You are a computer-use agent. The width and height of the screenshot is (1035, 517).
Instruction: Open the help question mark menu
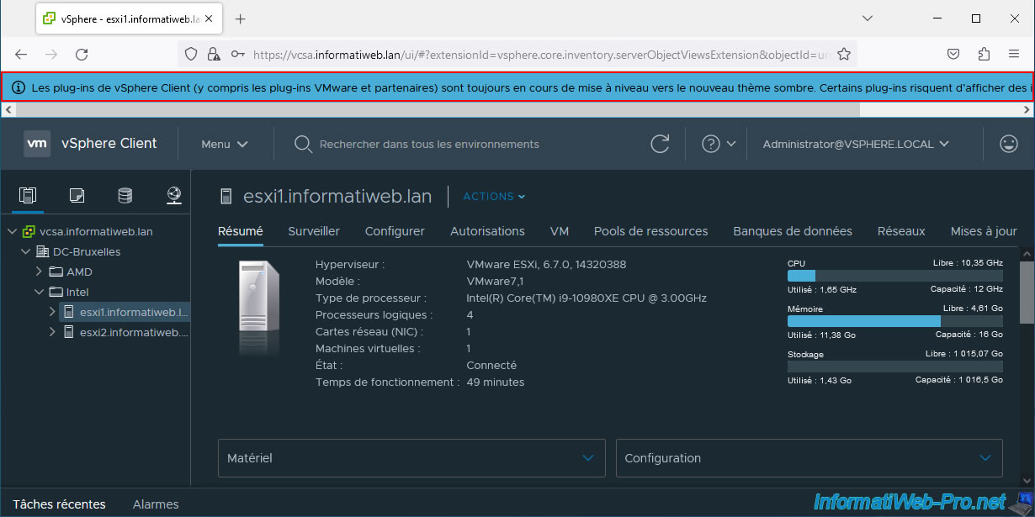pos(719,144)
